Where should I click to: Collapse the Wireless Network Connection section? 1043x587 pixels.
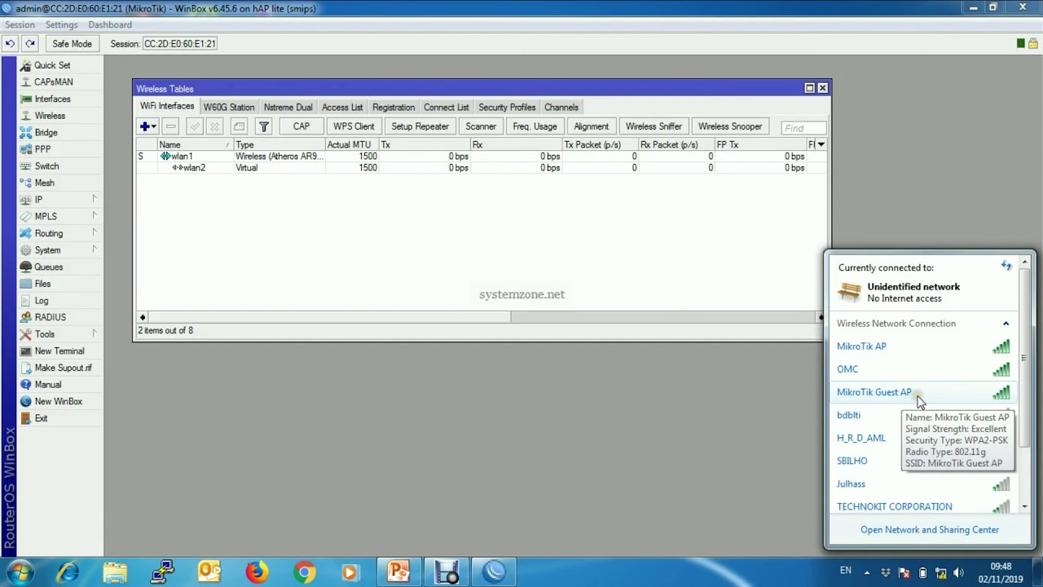tap(1006, 324)
